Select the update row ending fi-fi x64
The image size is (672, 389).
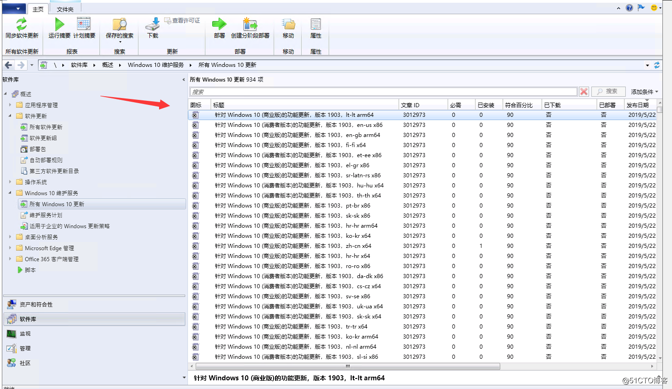tap(422, 145)
